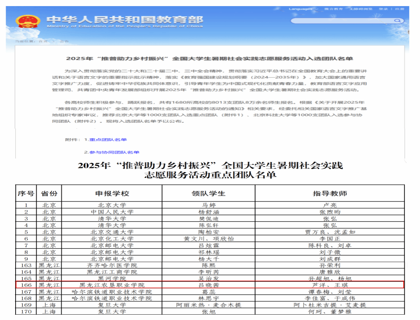Click lead student 杨大千

point(208,259)
